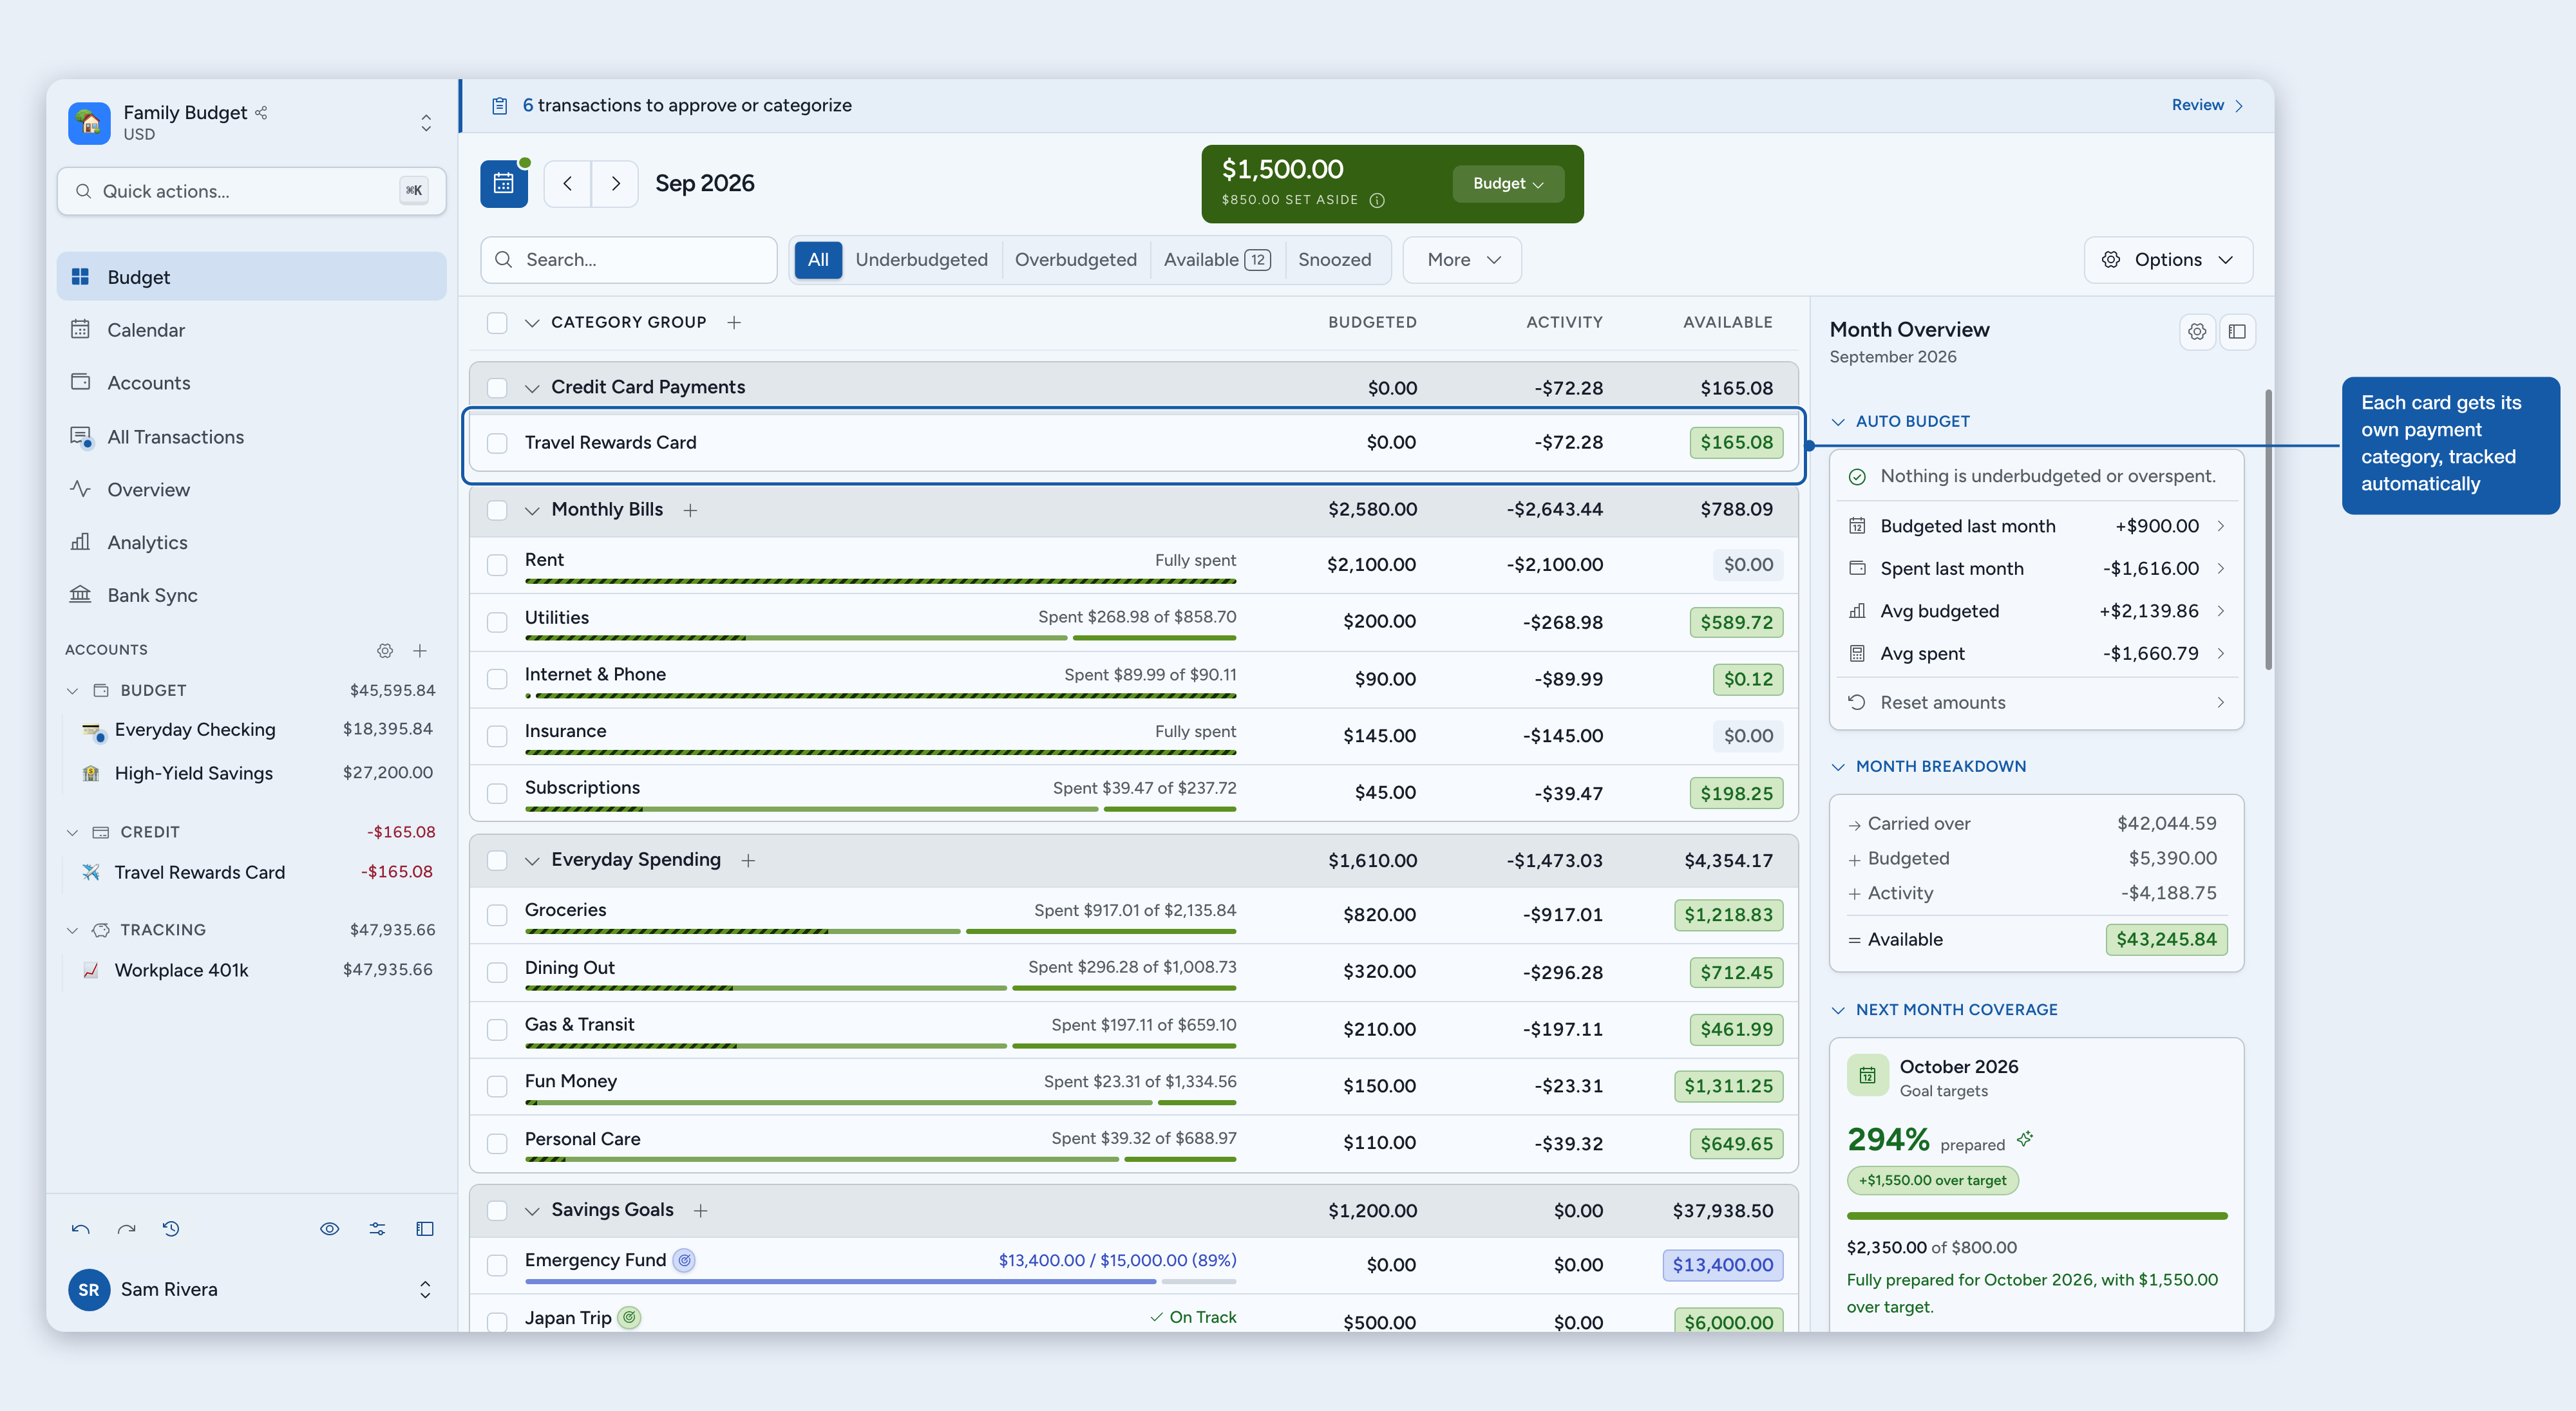
Task: Check the Utilities row checkbox
Action: 497,622
